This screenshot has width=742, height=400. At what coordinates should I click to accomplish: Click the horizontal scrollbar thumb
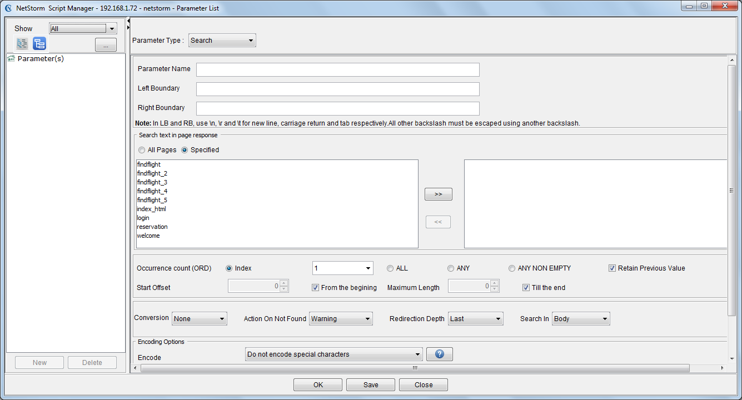point(415,368)
